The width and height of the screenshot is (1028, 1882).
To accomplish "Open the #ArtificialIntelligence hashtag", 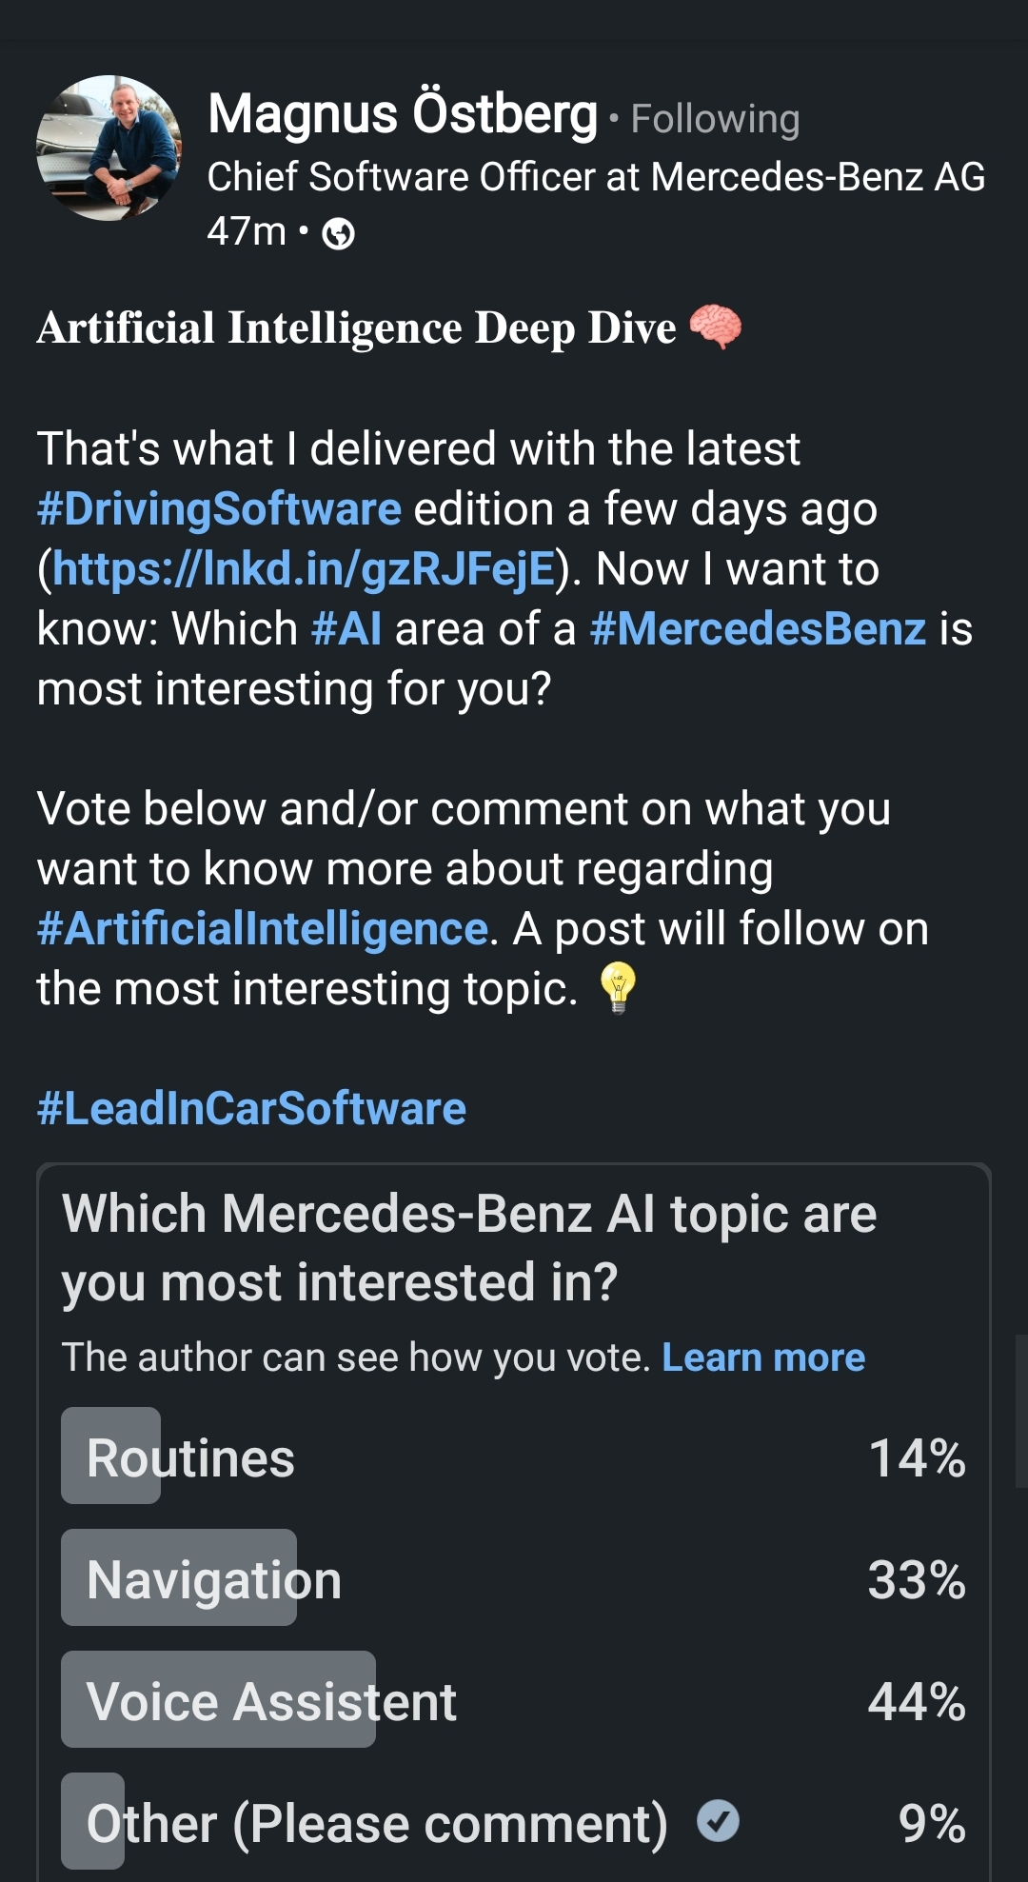I will (263, 929).
